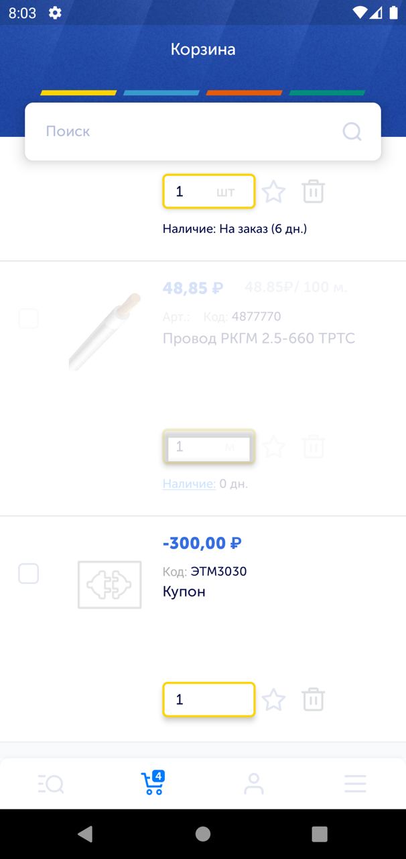
Task: Edit quantity field with шт unit
Action: point(209,191)
